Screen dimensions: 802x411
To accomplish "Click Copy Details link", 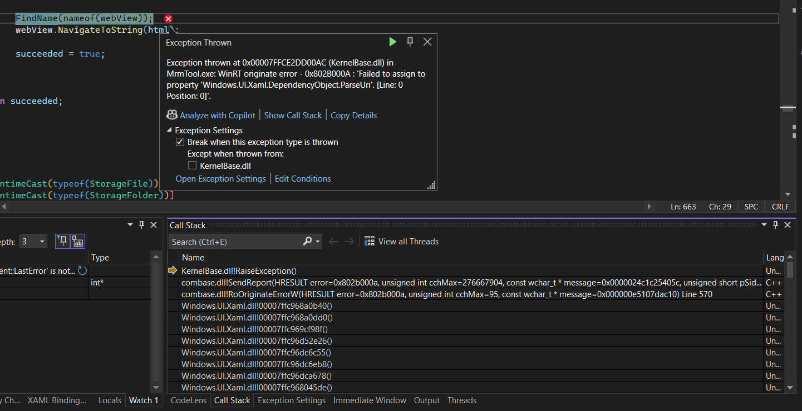I will click(353, 116).
